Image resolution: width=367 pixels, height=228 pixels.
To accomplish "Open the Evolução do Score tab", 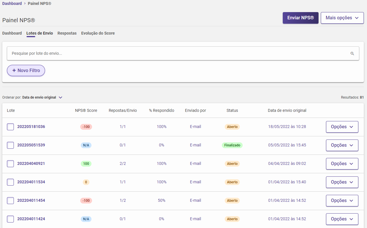I will pyautogui.click(x=98, y=33).
